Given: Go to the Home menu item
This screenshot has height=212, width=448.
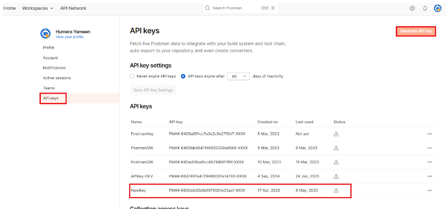Looking at the screenshot, I should (9, 8).
